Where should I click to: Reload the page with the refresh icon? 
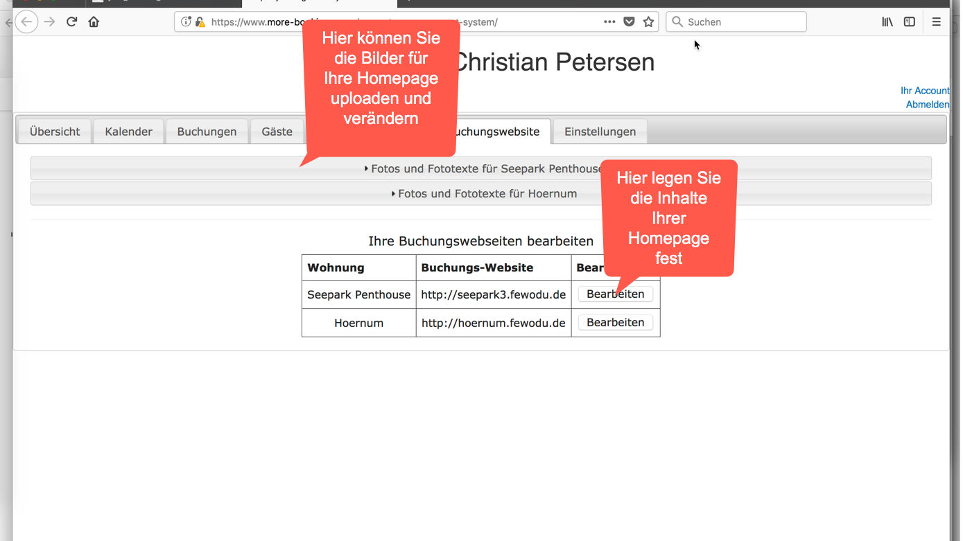(x=71, y=22)
